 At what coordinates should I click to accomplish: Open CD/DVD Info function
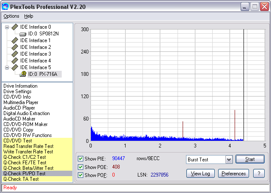pyautogui.click(x=17, y=97)
